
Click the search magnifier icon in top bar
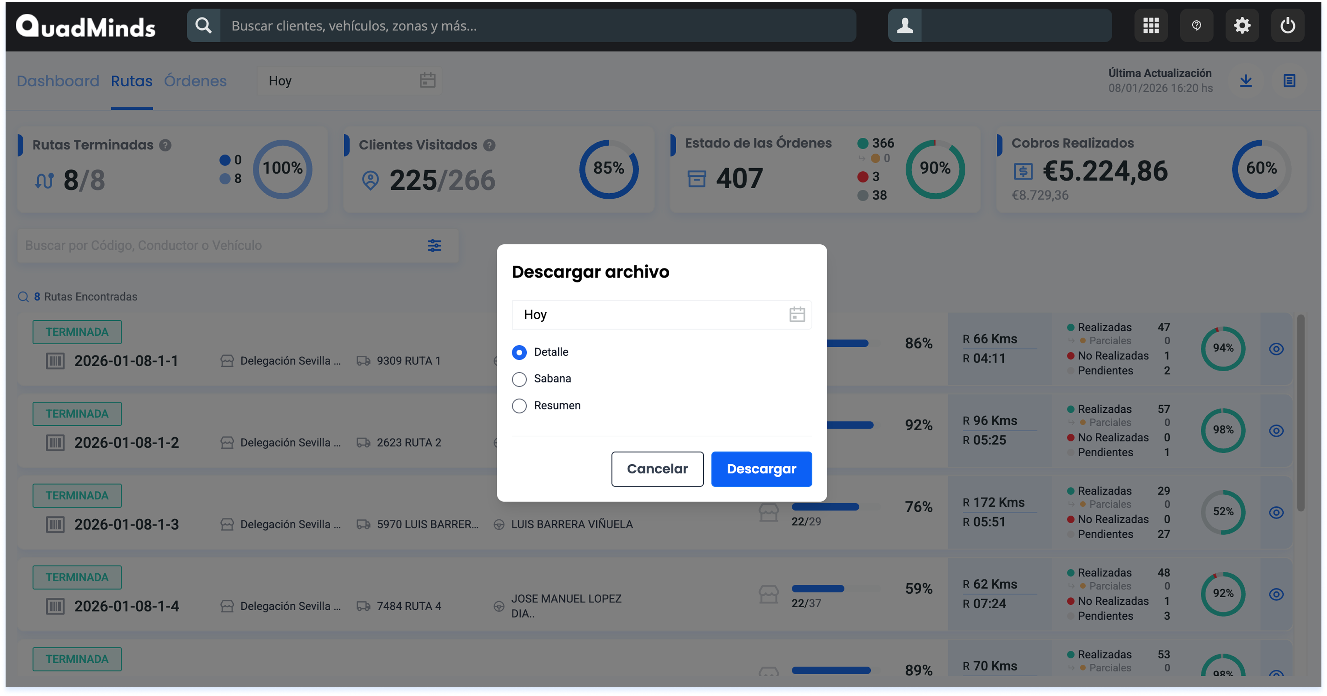(x=204, y=25)
